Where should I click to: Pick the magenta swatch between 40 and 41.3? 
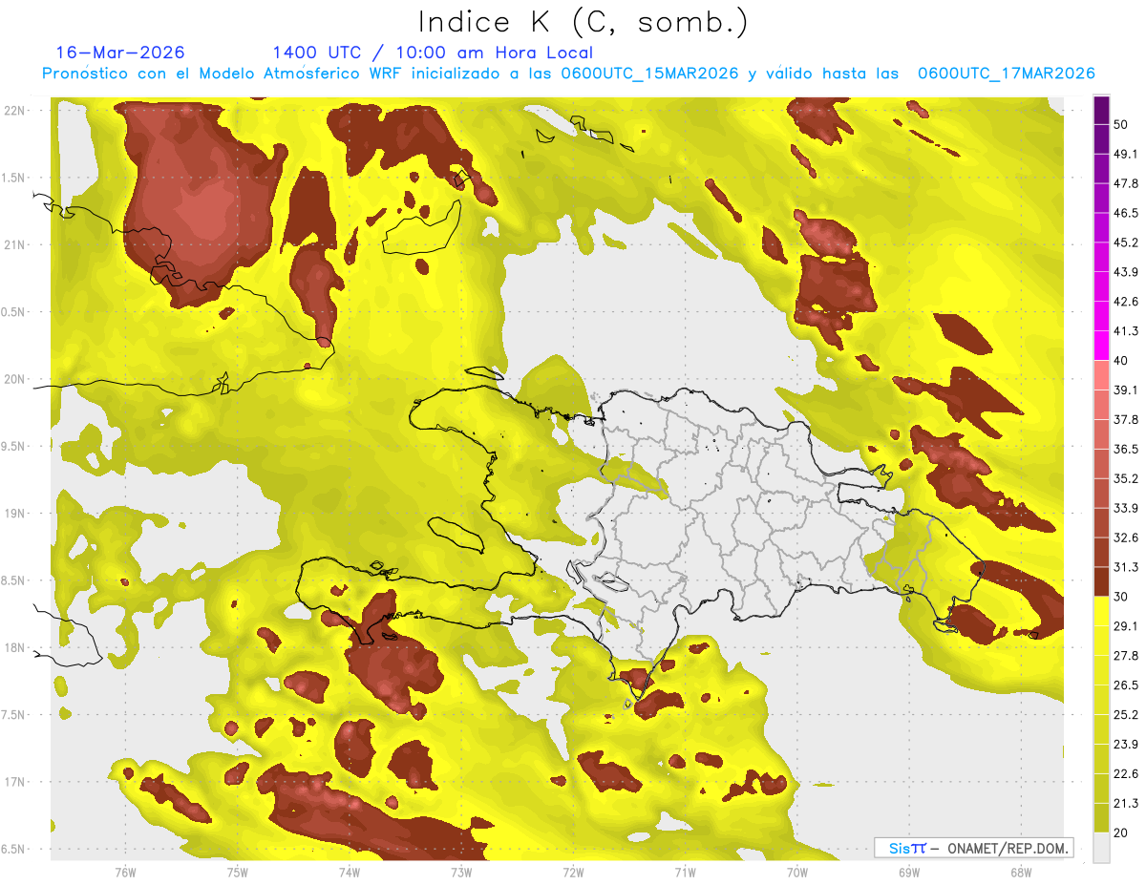(1101, 346)
